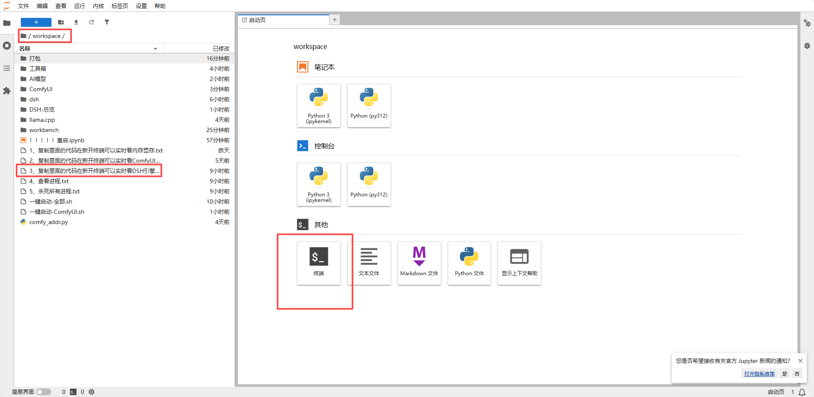This screenshot has width=814, height=397.
Task: Open the extension manager puzzle icon
Action: [7, 91]
